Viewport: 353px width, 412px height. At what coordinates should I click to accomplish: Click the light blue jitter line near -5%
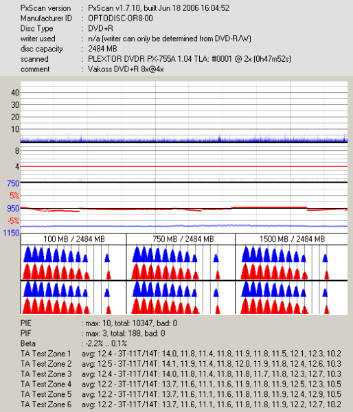184,226
